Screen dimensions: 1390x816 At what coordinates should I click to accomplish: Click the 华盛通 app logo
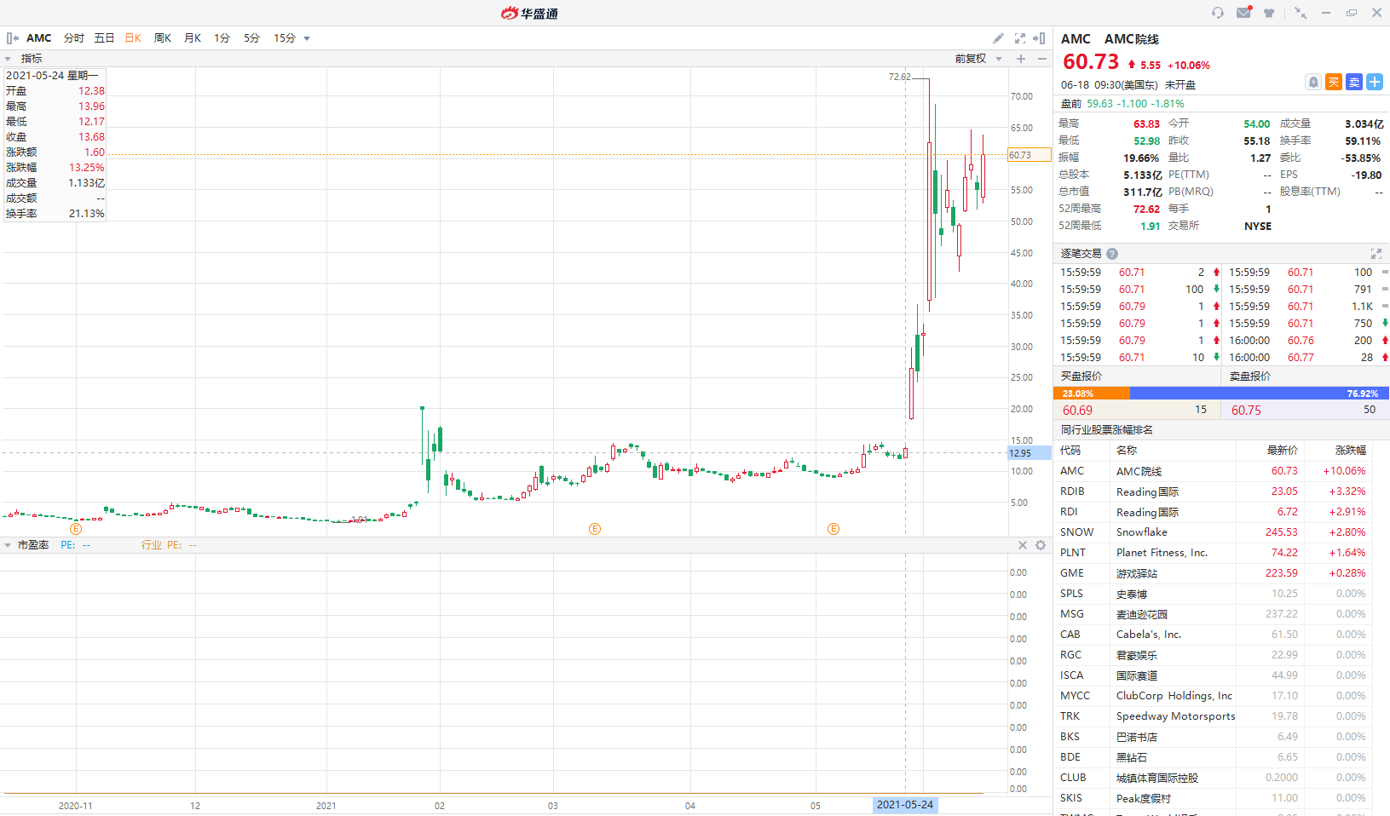[x=529, y=13]
